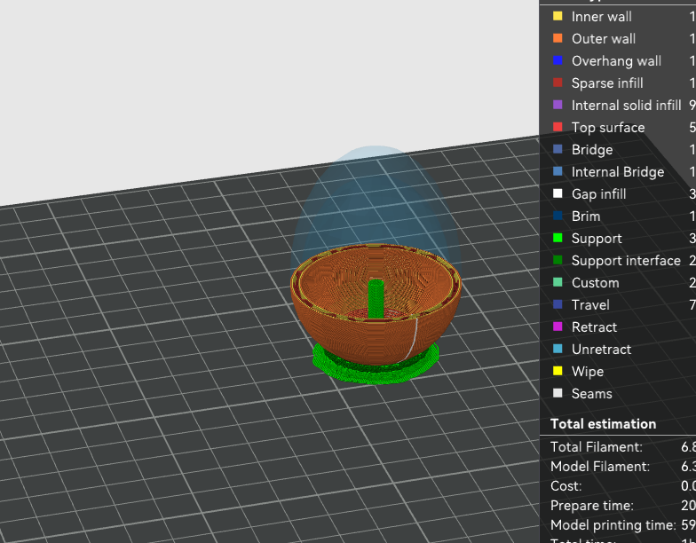The height and width of the screenshot is (543, 696).
Task: Click the Overhang wall color swatch
Action: 558,60
